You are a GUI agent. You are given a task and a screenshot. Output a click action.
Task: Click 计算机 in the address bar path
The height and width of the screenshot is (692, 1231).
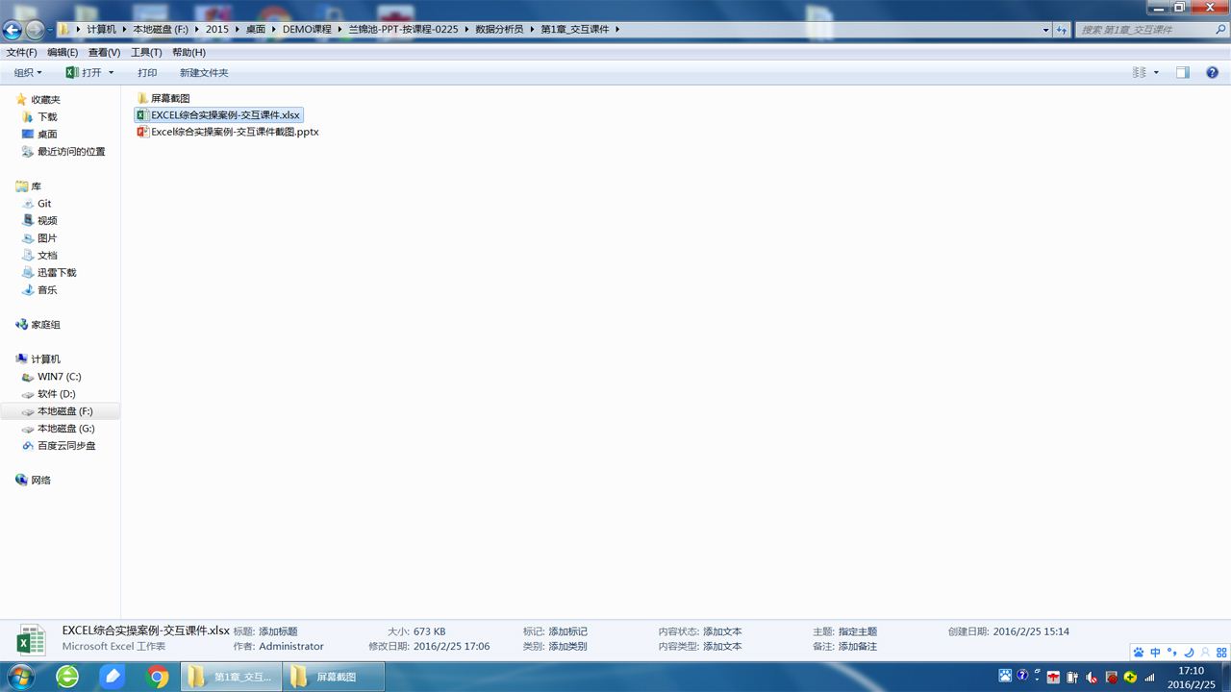tap(101, 30)
